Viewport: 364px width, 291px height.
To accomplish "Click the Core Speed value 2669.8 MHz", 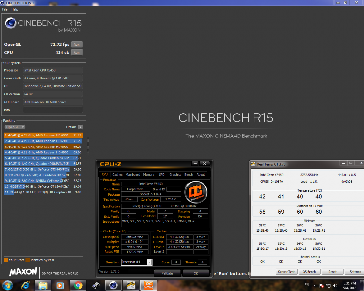I will [135, 237].
